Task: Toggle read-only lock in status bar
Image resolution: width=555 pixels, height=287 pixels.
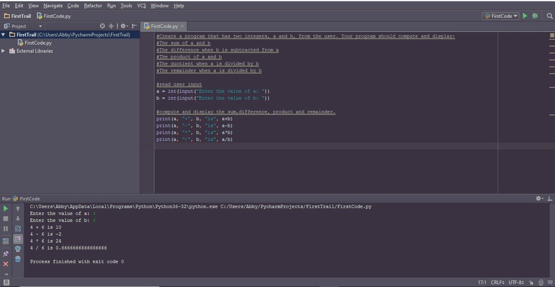Action: coord(531,283)
